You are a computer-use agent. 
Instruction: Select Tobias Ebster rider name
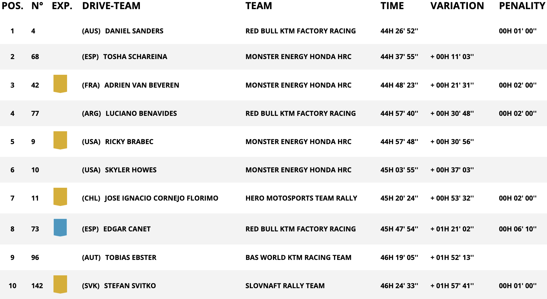point(131,257)
